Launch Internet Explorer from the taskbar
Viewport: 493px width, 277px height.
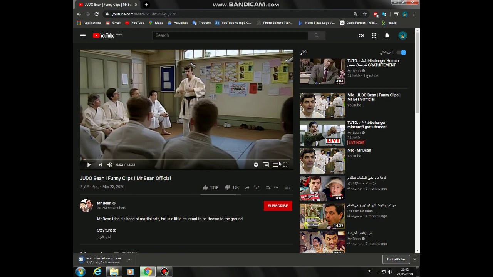(97, 272)
